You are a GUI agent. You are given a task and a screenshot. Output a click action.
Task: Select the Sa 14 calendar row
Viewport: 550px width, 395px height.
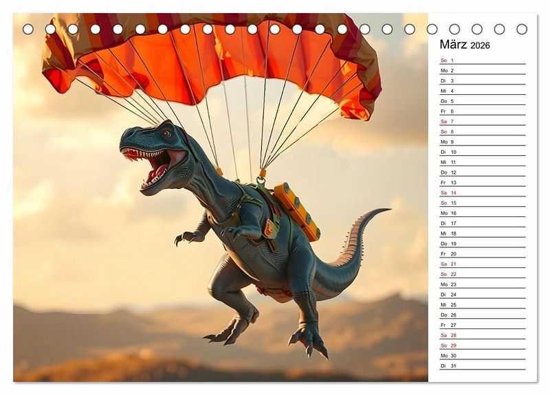482,193
